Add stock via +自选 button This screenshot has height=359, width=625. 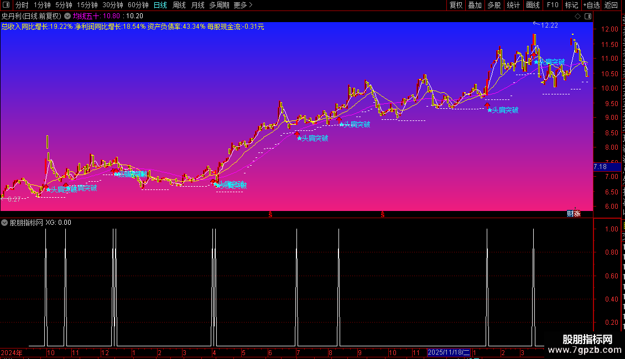[x=591, y=5]
